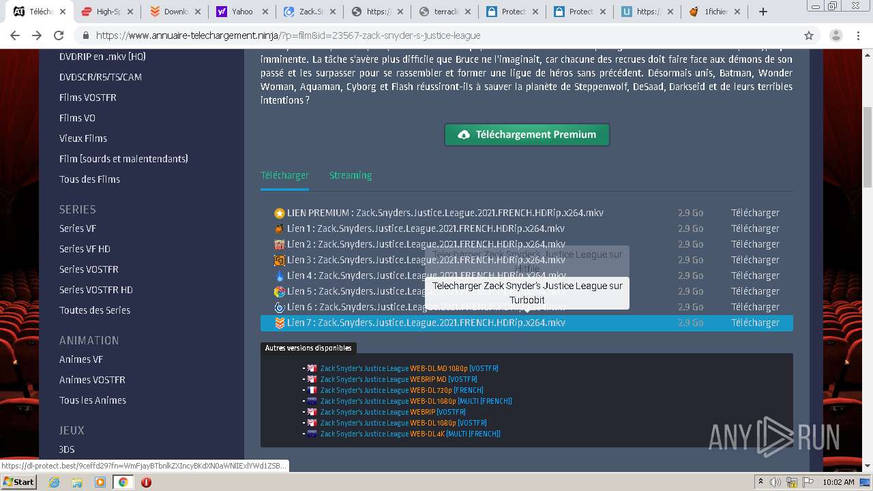Reload the current page
Screen dimensions: 873x491
point(59,35)
